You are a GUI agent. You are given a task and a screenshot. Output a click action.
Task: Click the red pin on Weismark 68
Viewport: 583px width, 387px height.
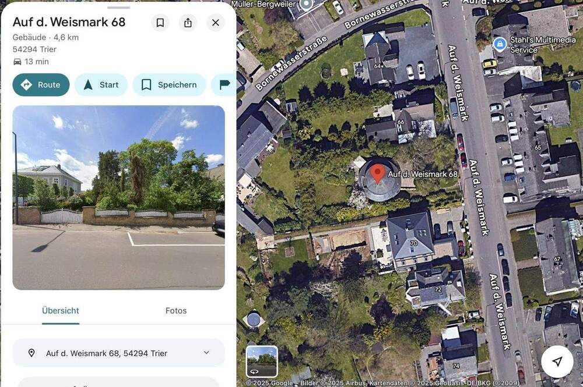[x=377, y=173]
